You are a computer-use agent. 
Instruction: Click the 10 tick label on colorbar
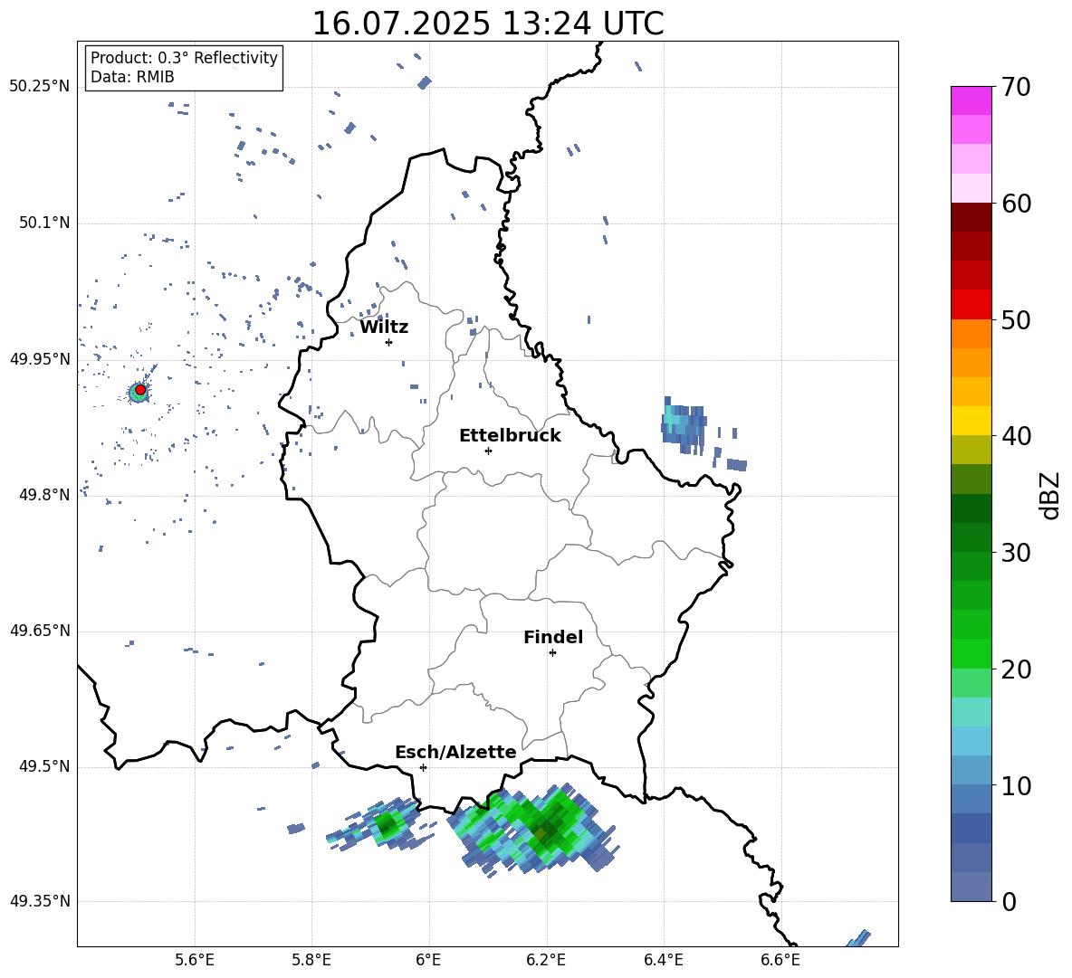(x=1016, y=785)
